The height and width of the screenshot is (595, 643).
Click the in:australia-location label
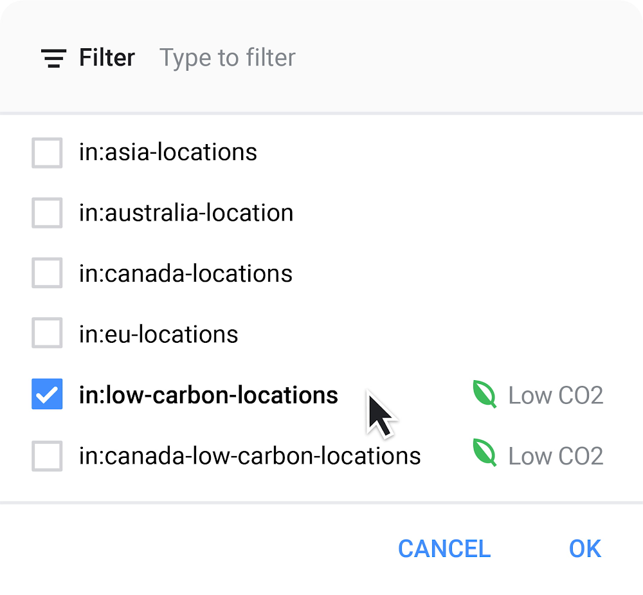(x=186, y=213)
